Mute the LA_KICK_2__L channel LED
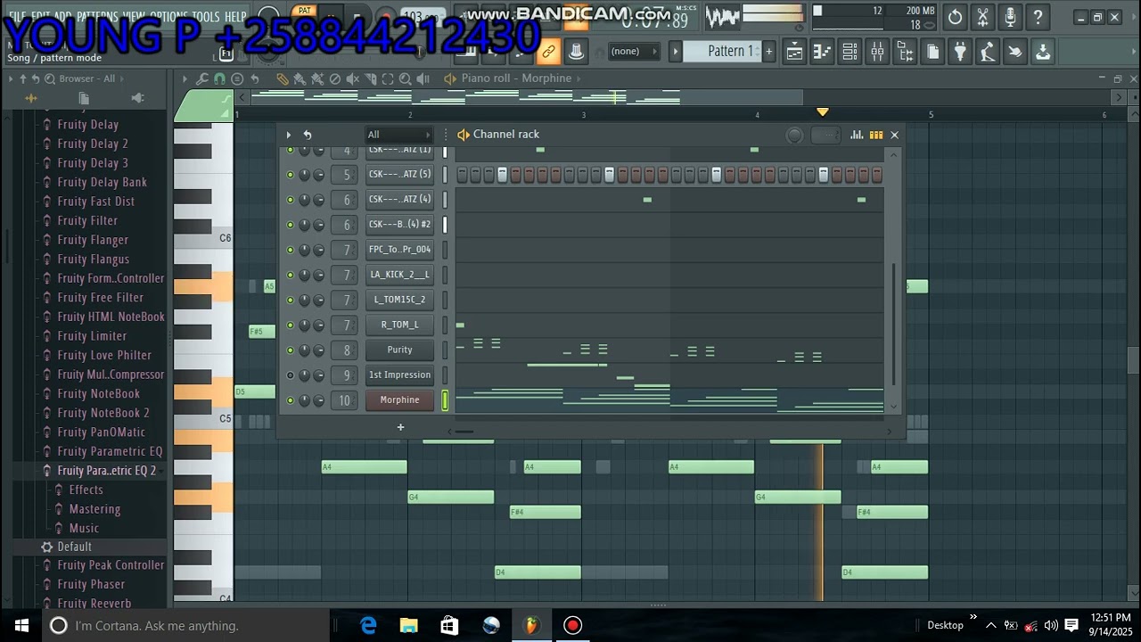This screenshot has height=642, width=1141. [x=290, y=276]
